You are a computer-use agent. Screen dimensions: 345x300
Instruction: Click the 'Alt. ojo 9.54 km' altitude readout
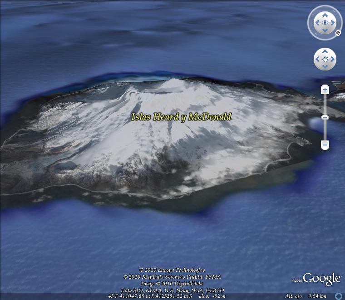pos(305,296)
